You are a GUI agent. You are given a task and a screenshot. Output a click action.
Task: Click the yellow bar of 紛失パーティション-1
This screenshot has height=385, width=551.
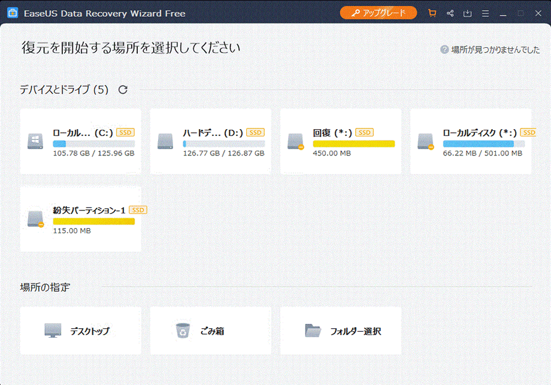pos(94,221)
